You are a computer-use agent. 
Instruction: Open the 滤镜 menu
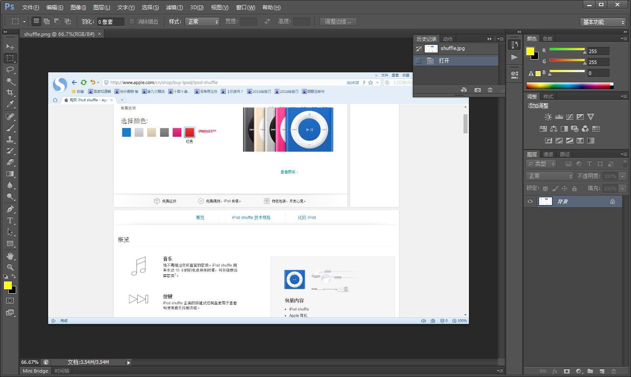174,7
